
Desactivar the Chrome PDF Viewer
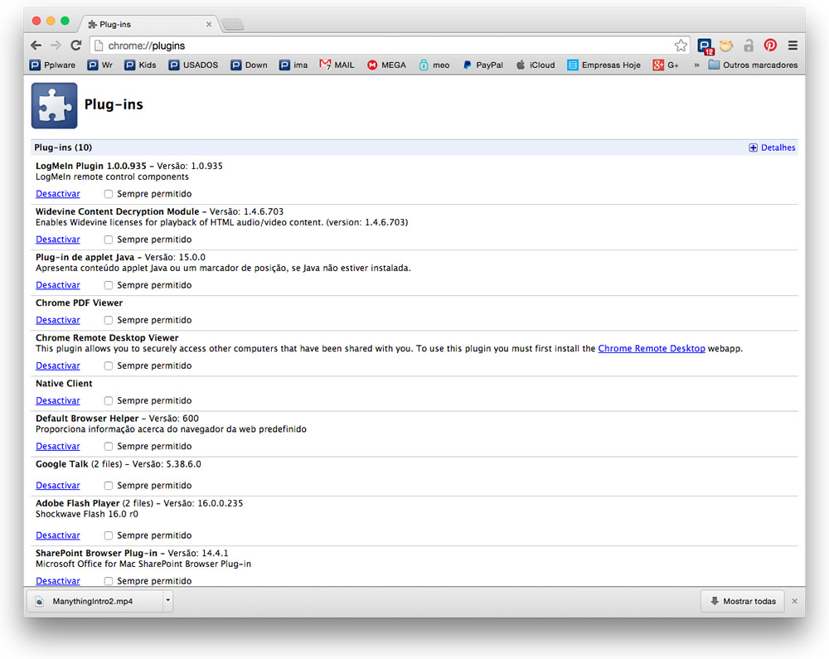58,320
